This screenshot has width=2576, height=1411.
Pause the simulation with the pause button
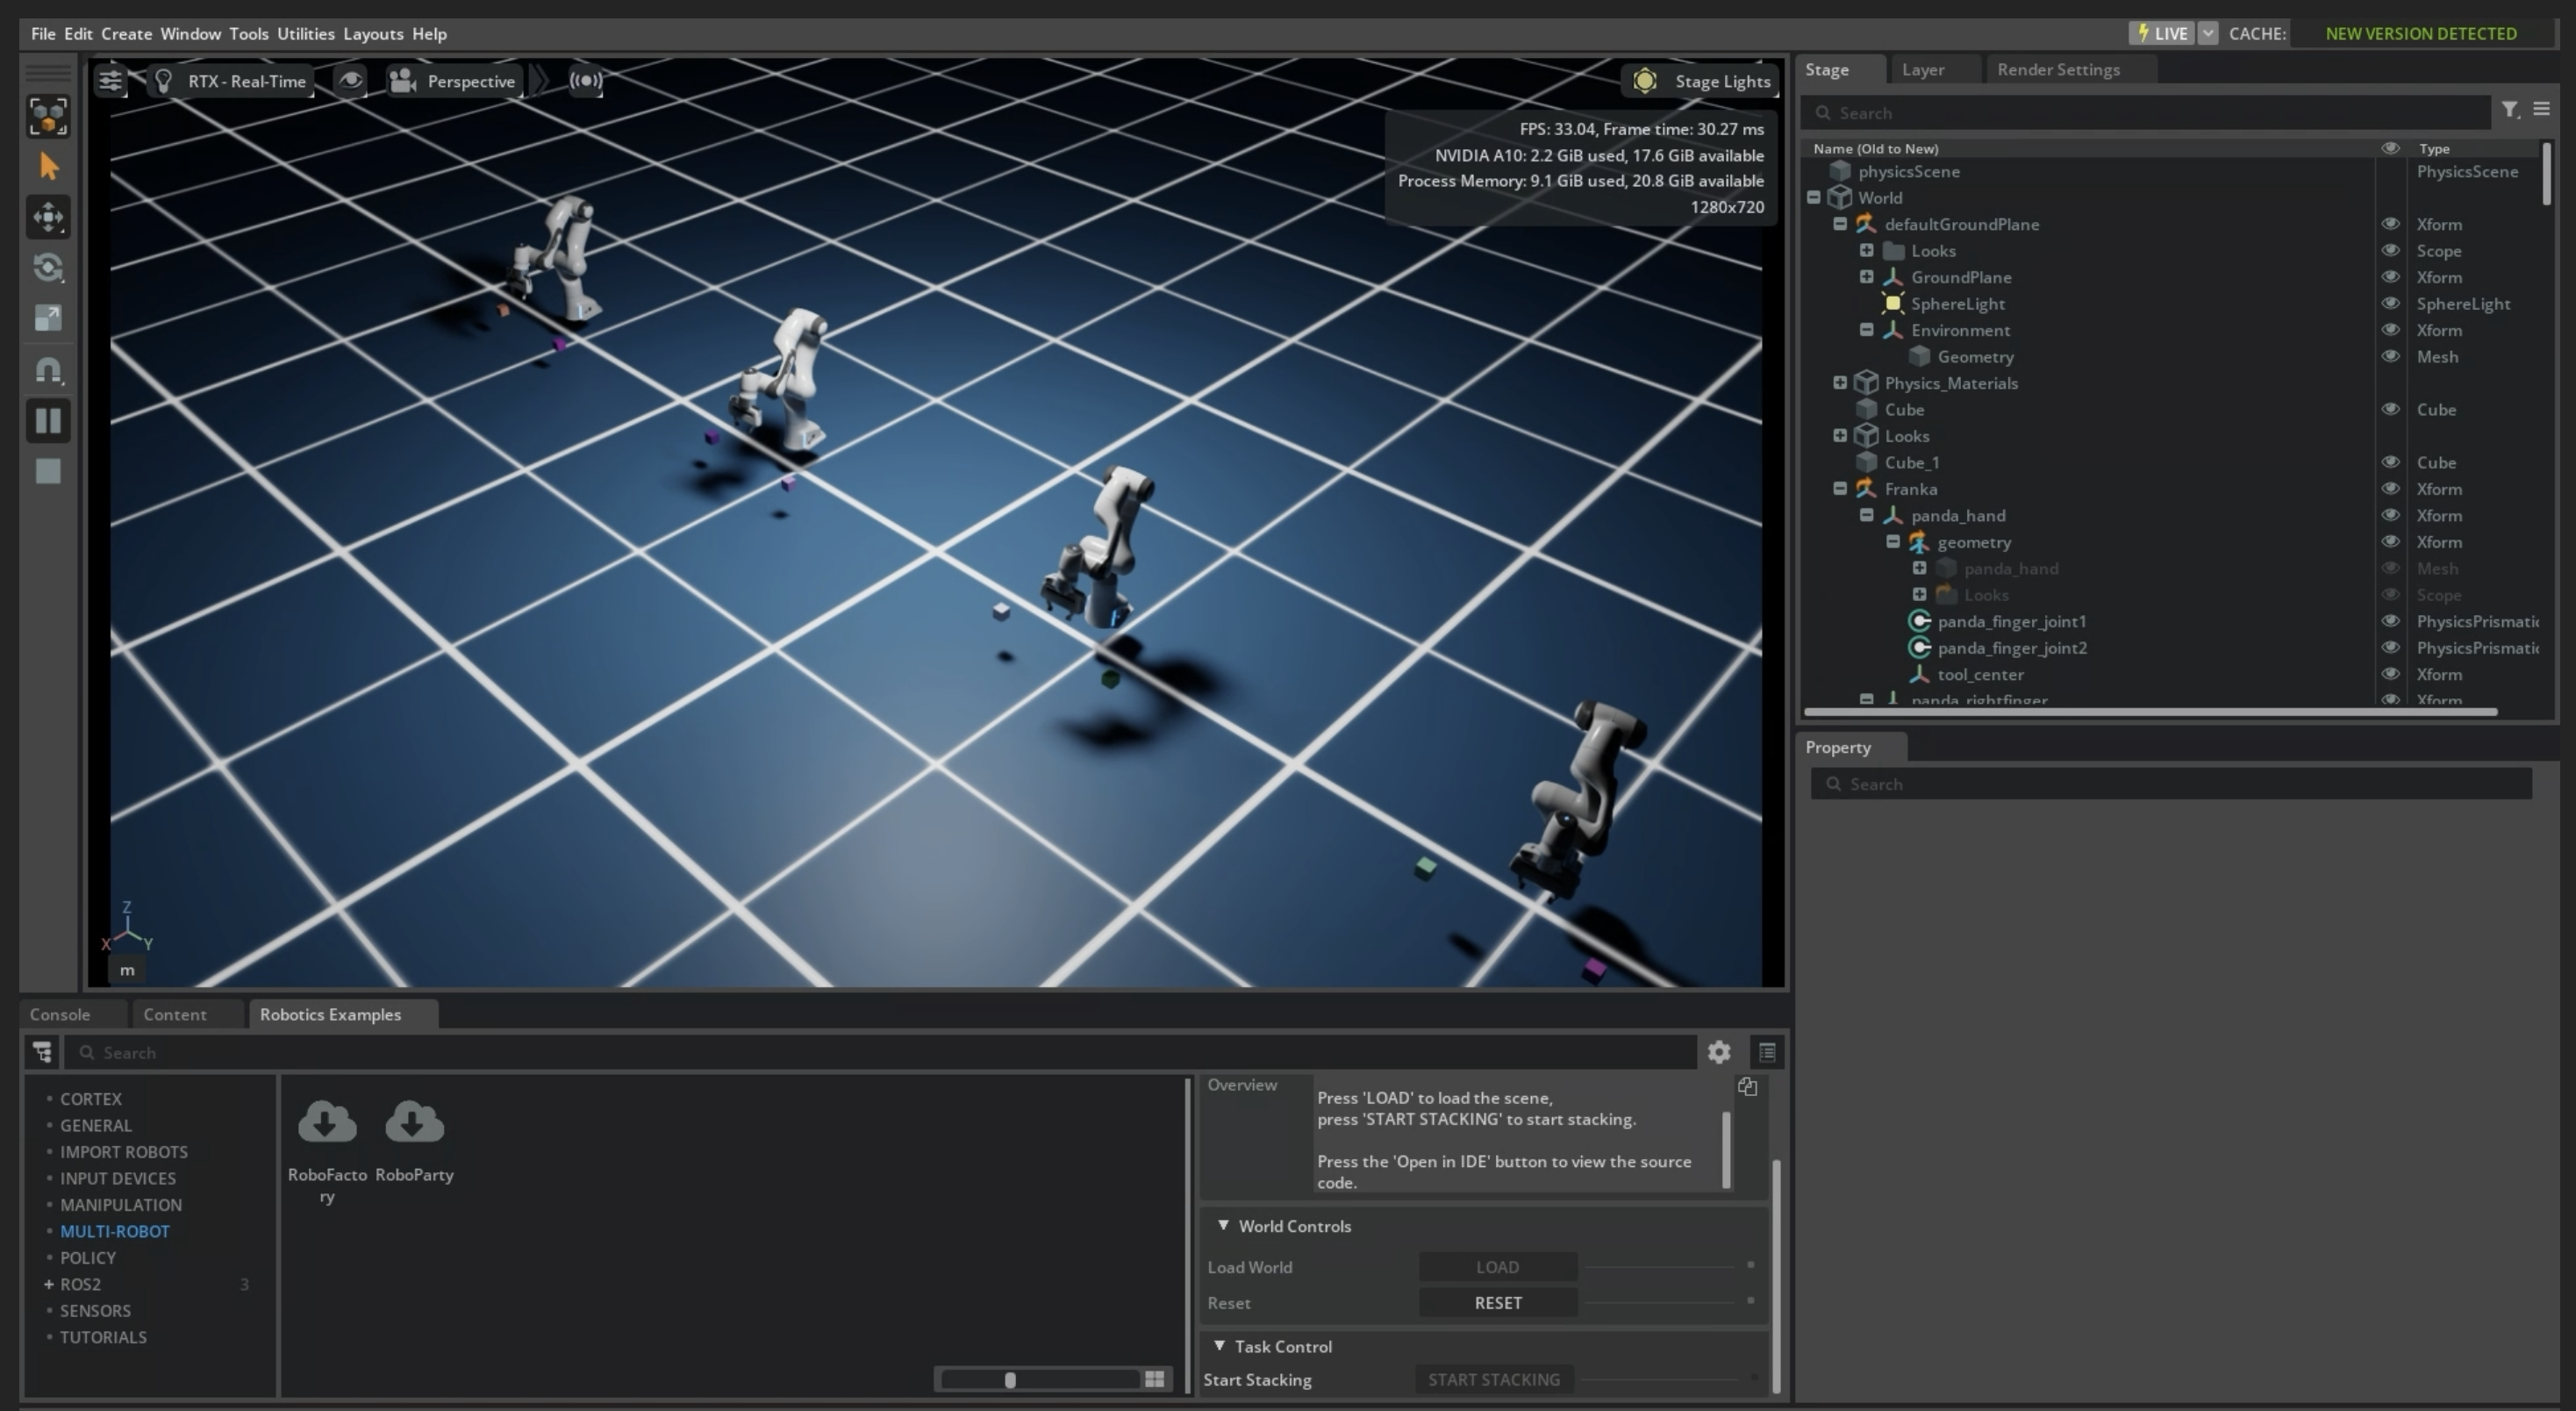(x=48, y=421)
